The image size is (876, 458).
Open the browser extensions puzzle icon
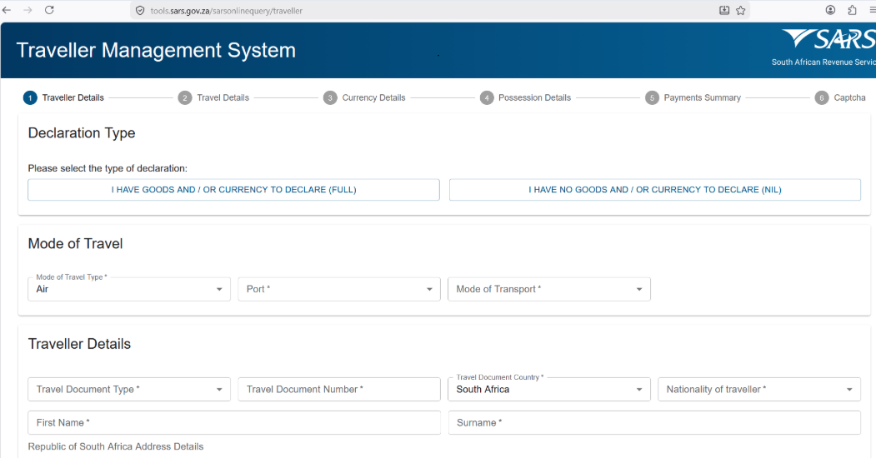coord(852,10)
